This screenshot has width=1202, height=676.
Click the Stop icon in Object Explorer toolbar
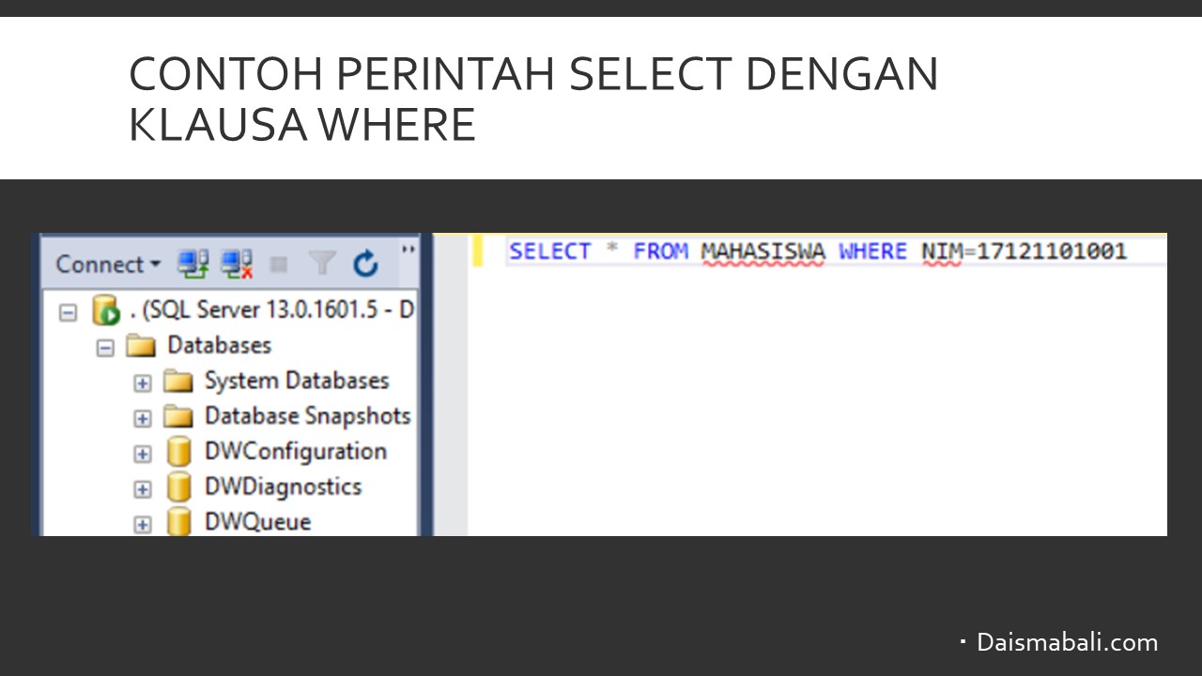pos(279,265)
